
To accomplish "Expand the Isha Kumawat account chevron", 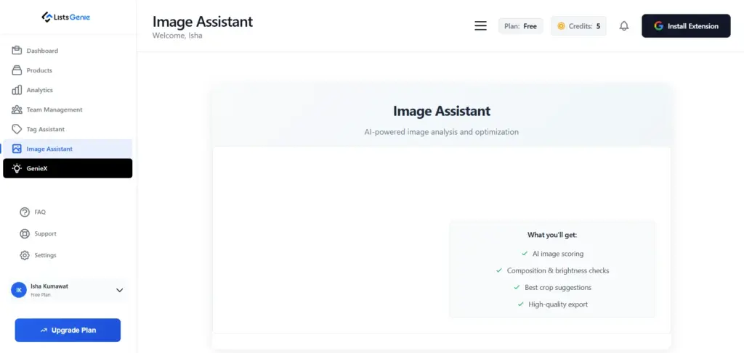I will tap(120, 290).
